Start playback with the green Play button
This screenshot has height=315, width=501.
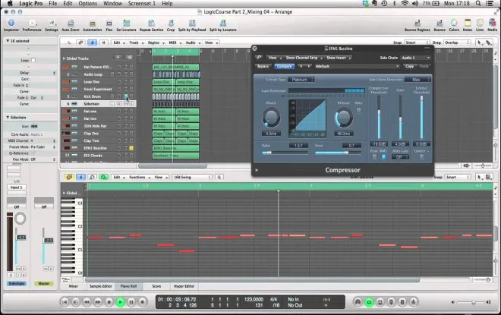120,302
